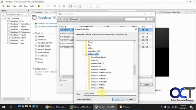196x110 pixels.
Task: Select CloudReady Home in library
Action: click(18, 38)
